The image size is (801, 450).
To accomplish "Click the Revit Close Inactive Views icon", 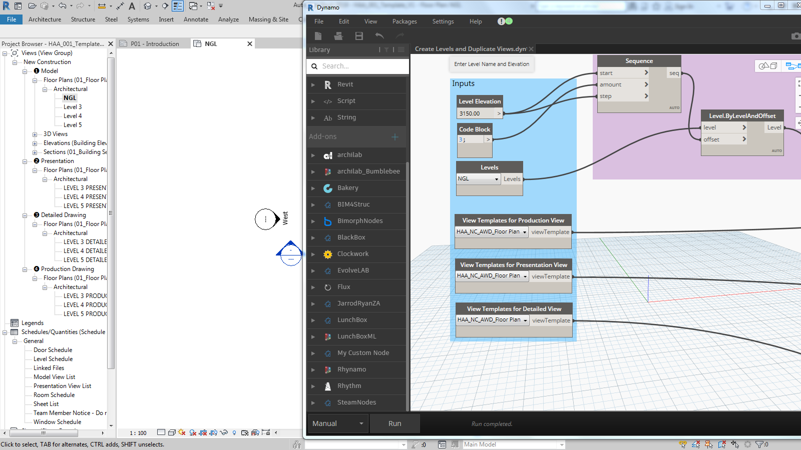I will coord(211,6).
